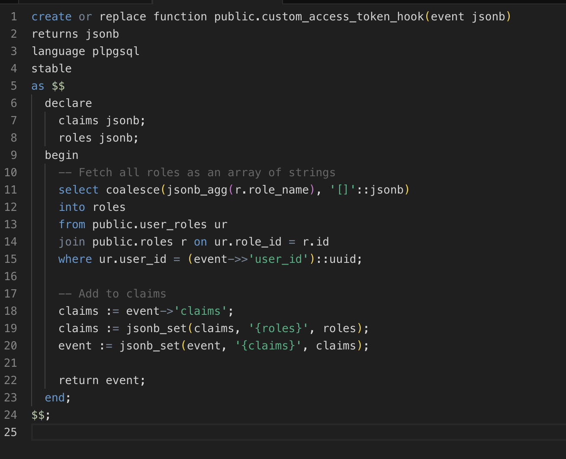
Task: Click the function name "public.custom_access_token_hook"
Action: click(319, 17)
